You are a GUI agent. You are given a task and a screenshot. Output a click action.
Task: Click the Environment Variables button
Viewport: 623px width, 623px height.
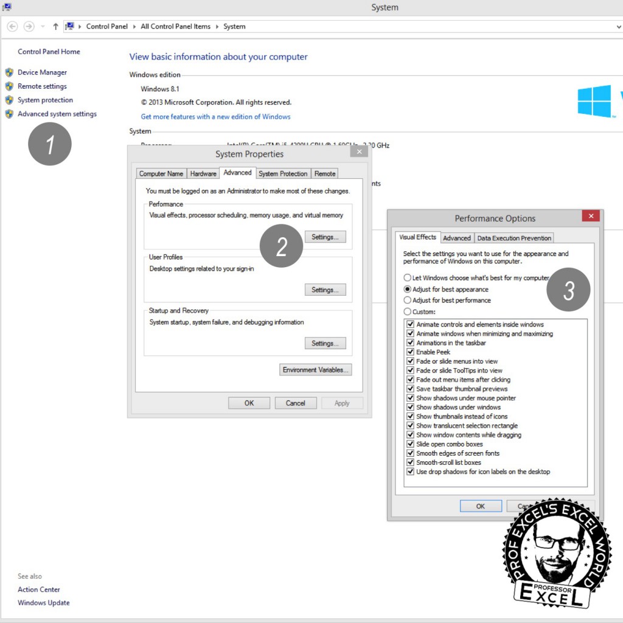point(316,370)
